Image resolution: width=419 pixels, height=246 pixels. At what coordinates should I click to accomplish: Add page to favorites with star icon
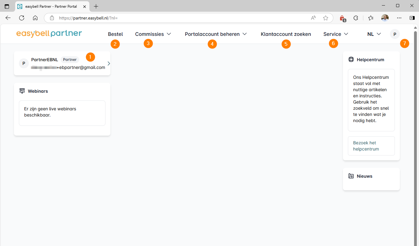tap(325, 18)
